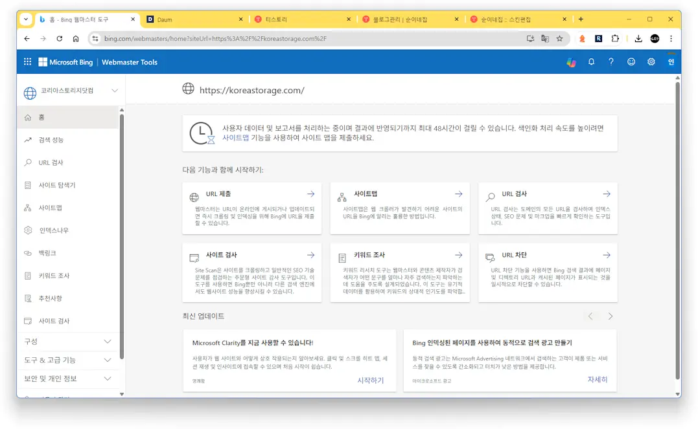Open the Copilot icon in the toolbar
This screenshot has height=429, width=698.
tap(572, 61)
